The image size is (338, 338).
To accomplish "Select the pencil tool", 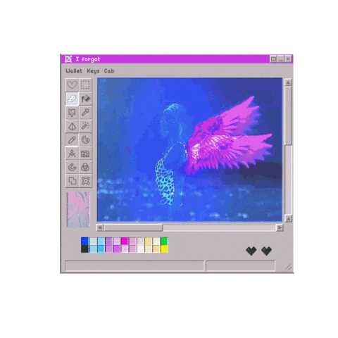I will point(72,140).
